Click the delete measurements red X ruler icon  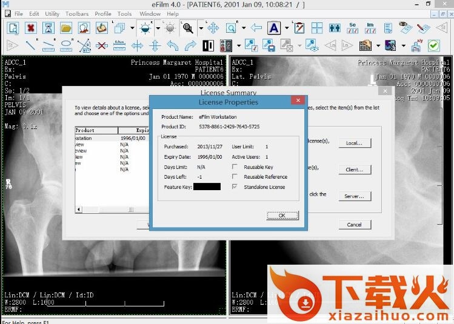(102, 45)
